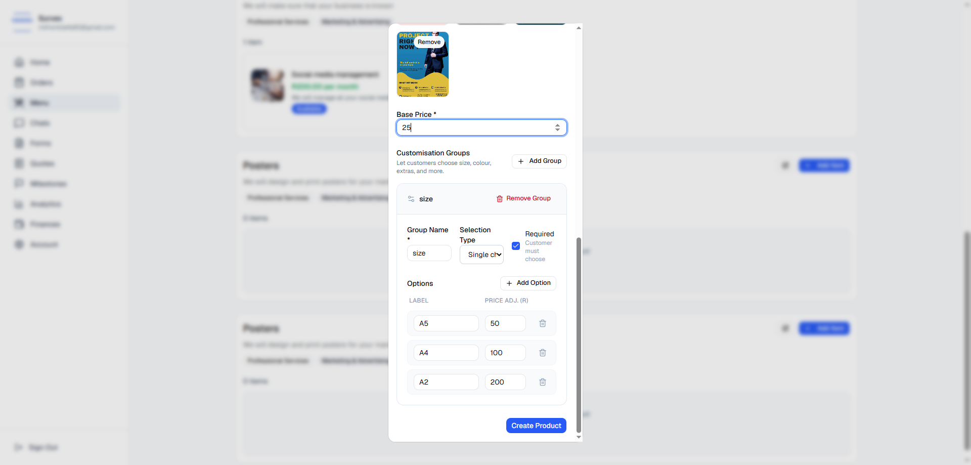The image size is (971, 465).
Task: Click the Customer must choose helper text
Action: tap(538, 251)
